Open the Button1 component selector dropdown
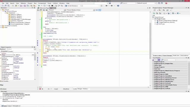The height and width of the screenshot is (107, 190). click(35, 49)
